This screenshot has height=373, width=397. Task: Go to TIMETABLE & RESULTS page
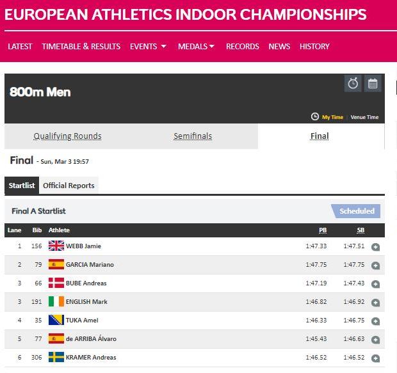point(81,46)
